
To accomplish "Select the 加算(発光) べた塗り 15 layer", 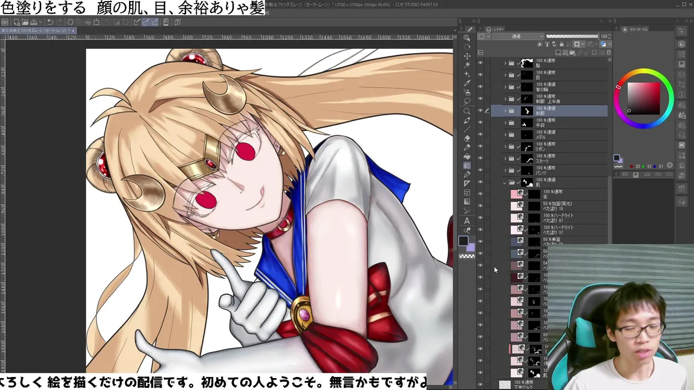I will 549,206.
